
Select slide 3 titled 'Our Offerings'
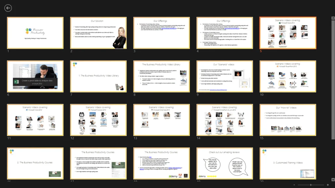coord(161,33)
